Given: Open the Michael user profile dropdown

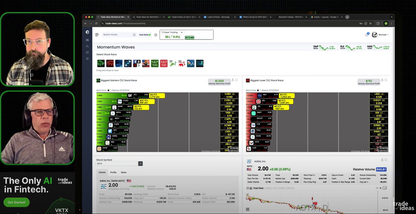Looking at the screenshot, I should click(x=380, y=35).
